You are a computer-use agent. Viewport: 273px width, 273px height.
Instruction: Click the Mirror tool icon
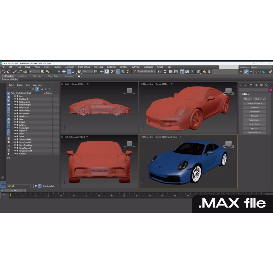[x=160, y=72]
